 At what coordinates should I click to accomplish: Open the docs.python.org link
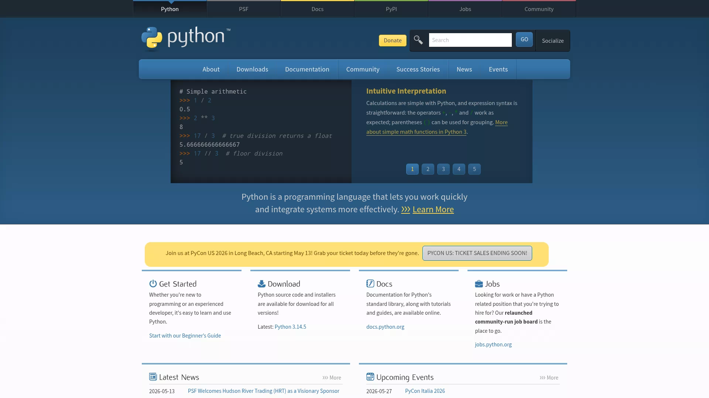coord(385,327)
